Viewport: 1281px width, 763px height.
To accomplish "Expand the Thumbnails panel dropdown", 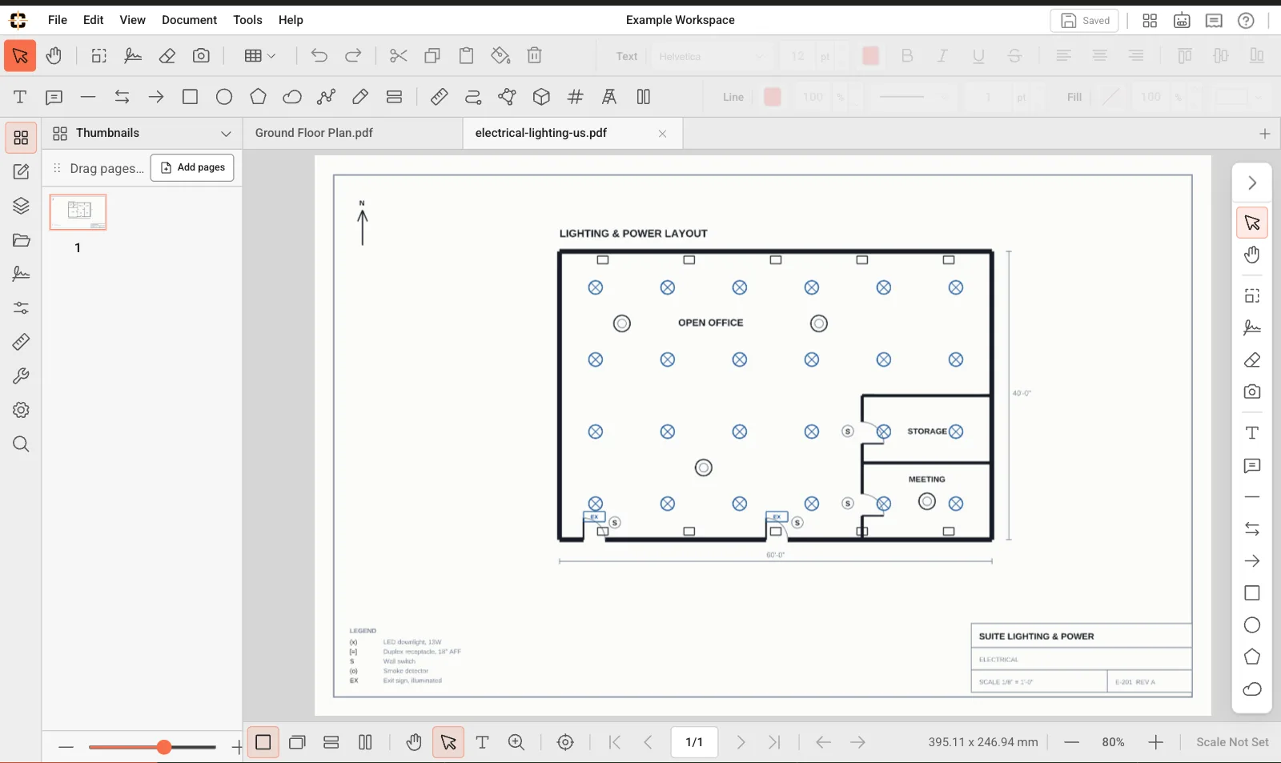I will coord(226,134).
